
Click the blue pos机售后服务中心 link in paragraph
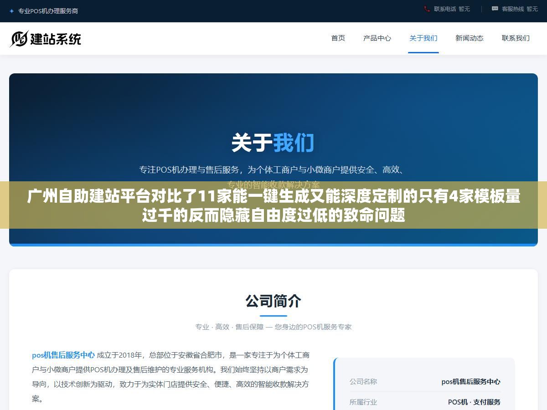tap(63, 355)
